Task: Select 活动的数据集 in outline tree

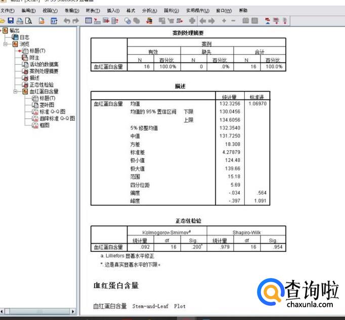Action: [x=44, y=64]
